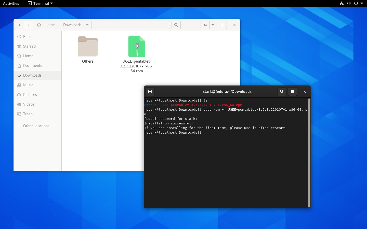Image resolution: width=367 pixels, height=229 pixels.
Task: Select the UGEE-pentablet rpm file icon
Action: tap(137, 46)
